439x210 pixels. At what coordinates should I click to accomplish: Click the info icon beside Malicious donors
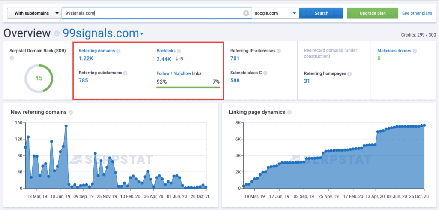(415, 51)
